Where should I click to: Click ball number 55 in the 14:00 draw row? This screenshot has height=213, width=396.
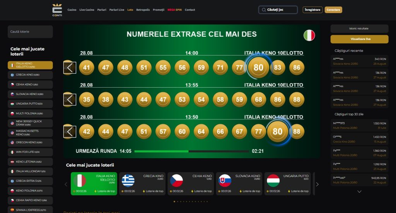(x=163, y=68)
